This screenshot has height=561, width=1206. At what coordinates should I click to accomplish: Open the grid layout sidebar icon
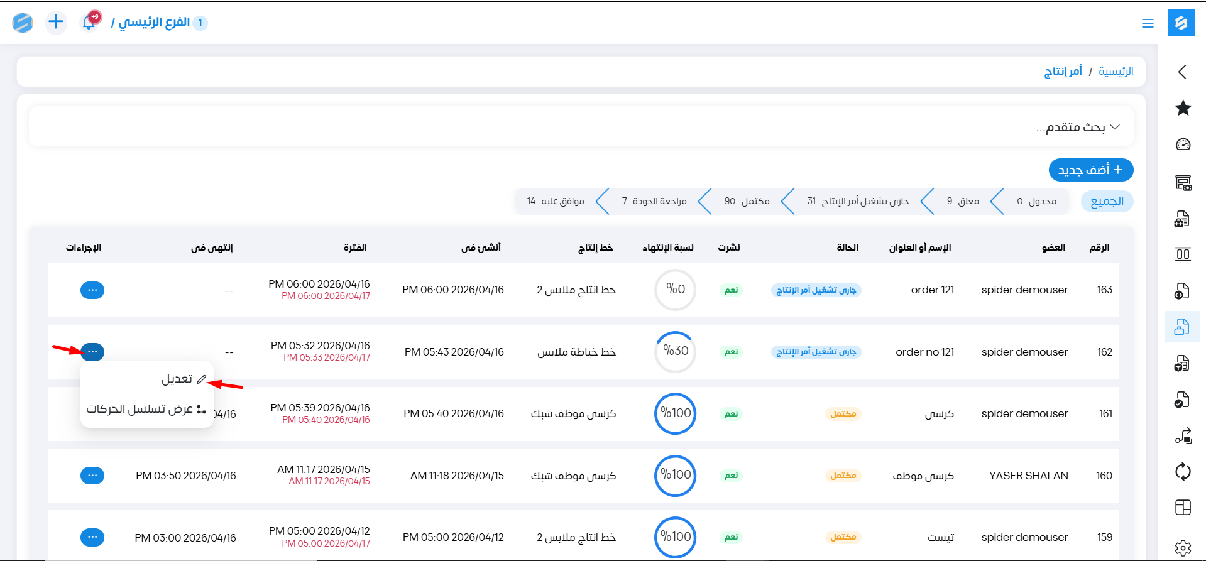click(1183, 508)
